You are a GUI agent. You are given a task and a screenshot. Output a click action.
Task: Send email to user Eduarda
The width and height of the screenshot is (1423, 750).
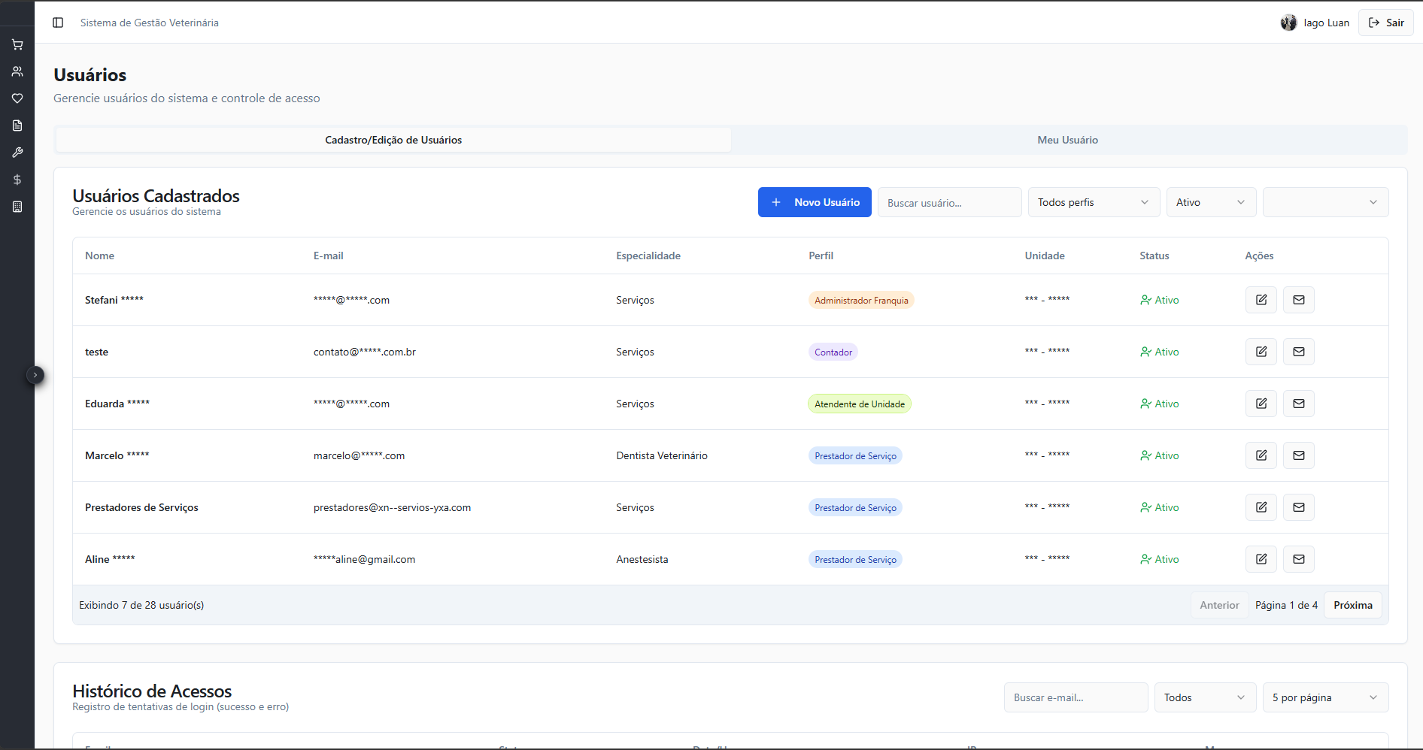coord(1299,404)
